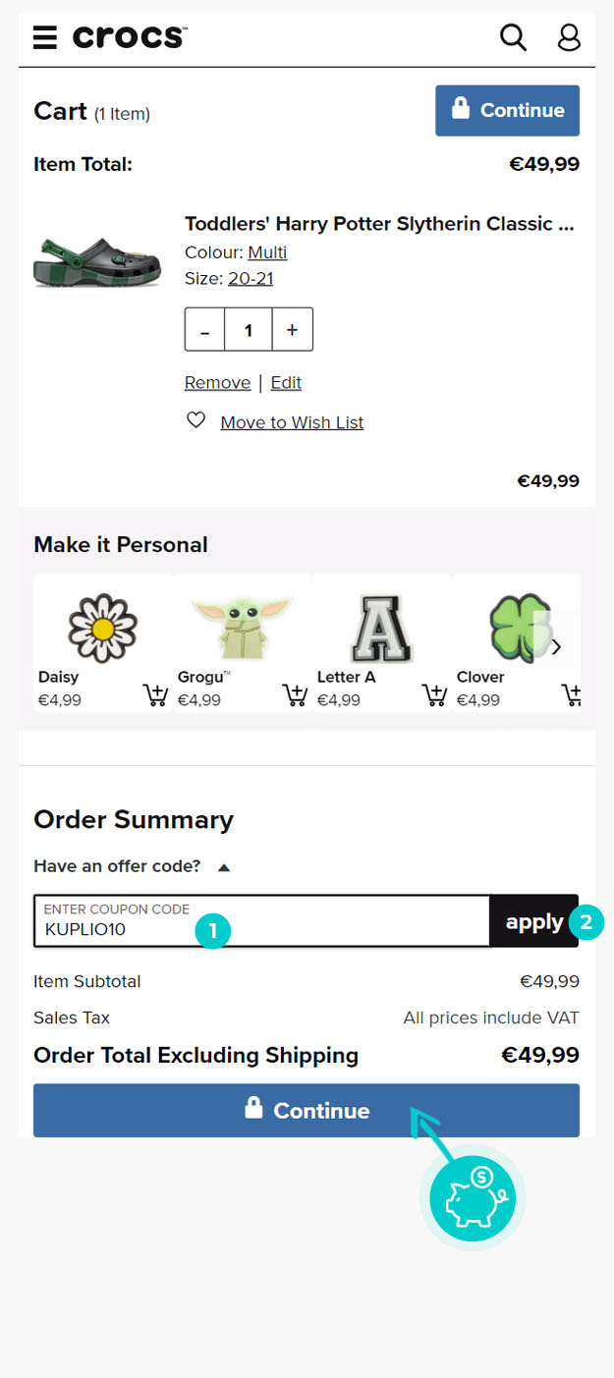The width and height of the screenshot is (614, 1378).
Task: Change the size via 20-21 link
Action: click(251, 279)
